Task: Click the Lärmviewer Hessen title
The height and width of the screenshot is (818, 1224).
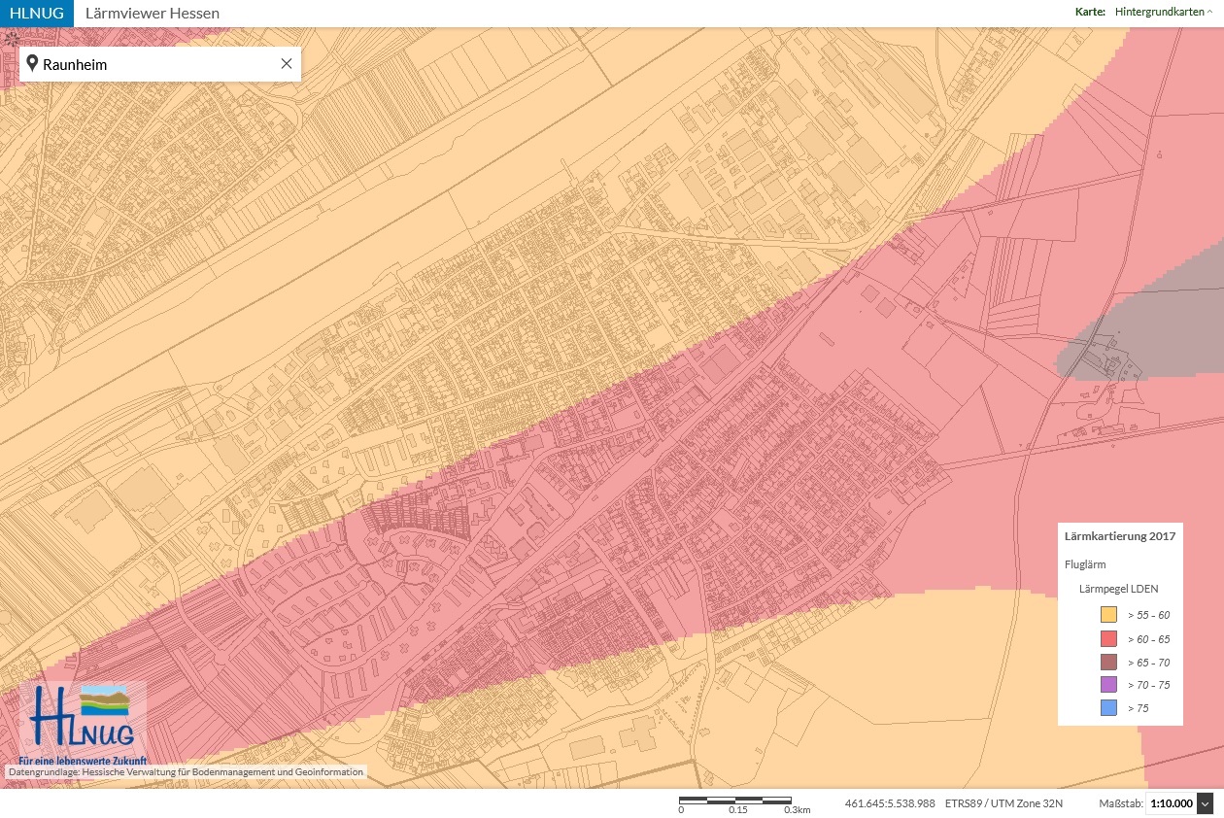Action: 153,14
